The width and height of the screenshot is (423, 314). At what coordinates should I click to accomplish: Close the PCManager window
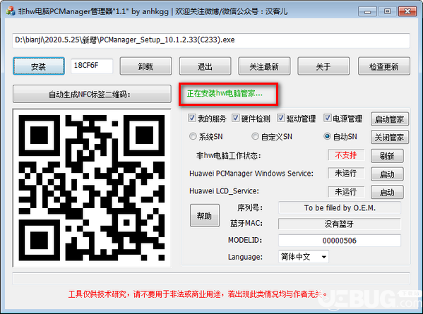(407, 11)
